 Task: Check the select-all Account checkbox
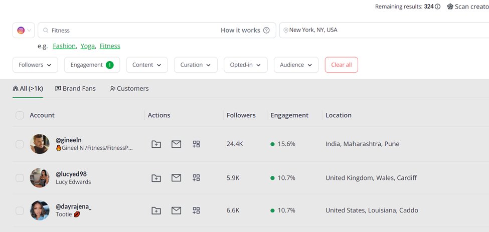(20, 116)
